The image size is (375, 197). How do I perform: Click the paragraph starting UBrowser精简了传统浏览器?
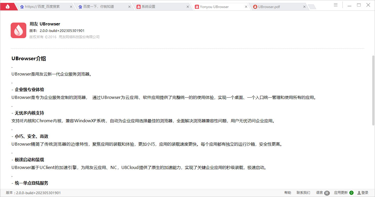tap(147, 144)
